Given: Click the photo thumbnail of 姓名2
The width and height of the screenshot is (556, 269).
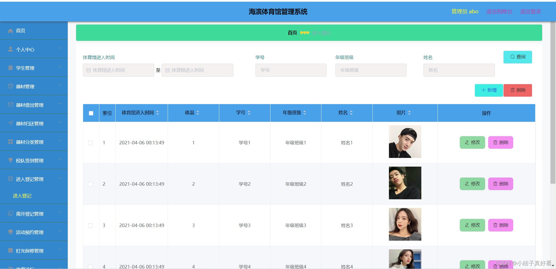Looking at the screenshot, I should (405, 183).
